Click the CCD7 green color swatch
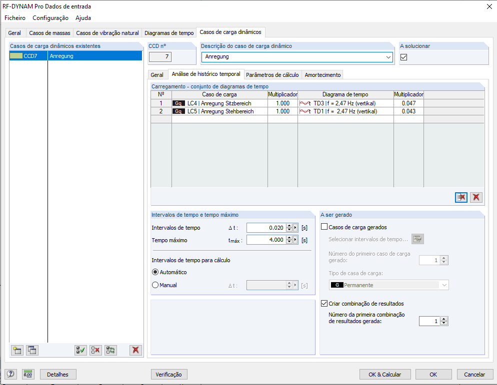497x385 pixels. click(16, 56)
